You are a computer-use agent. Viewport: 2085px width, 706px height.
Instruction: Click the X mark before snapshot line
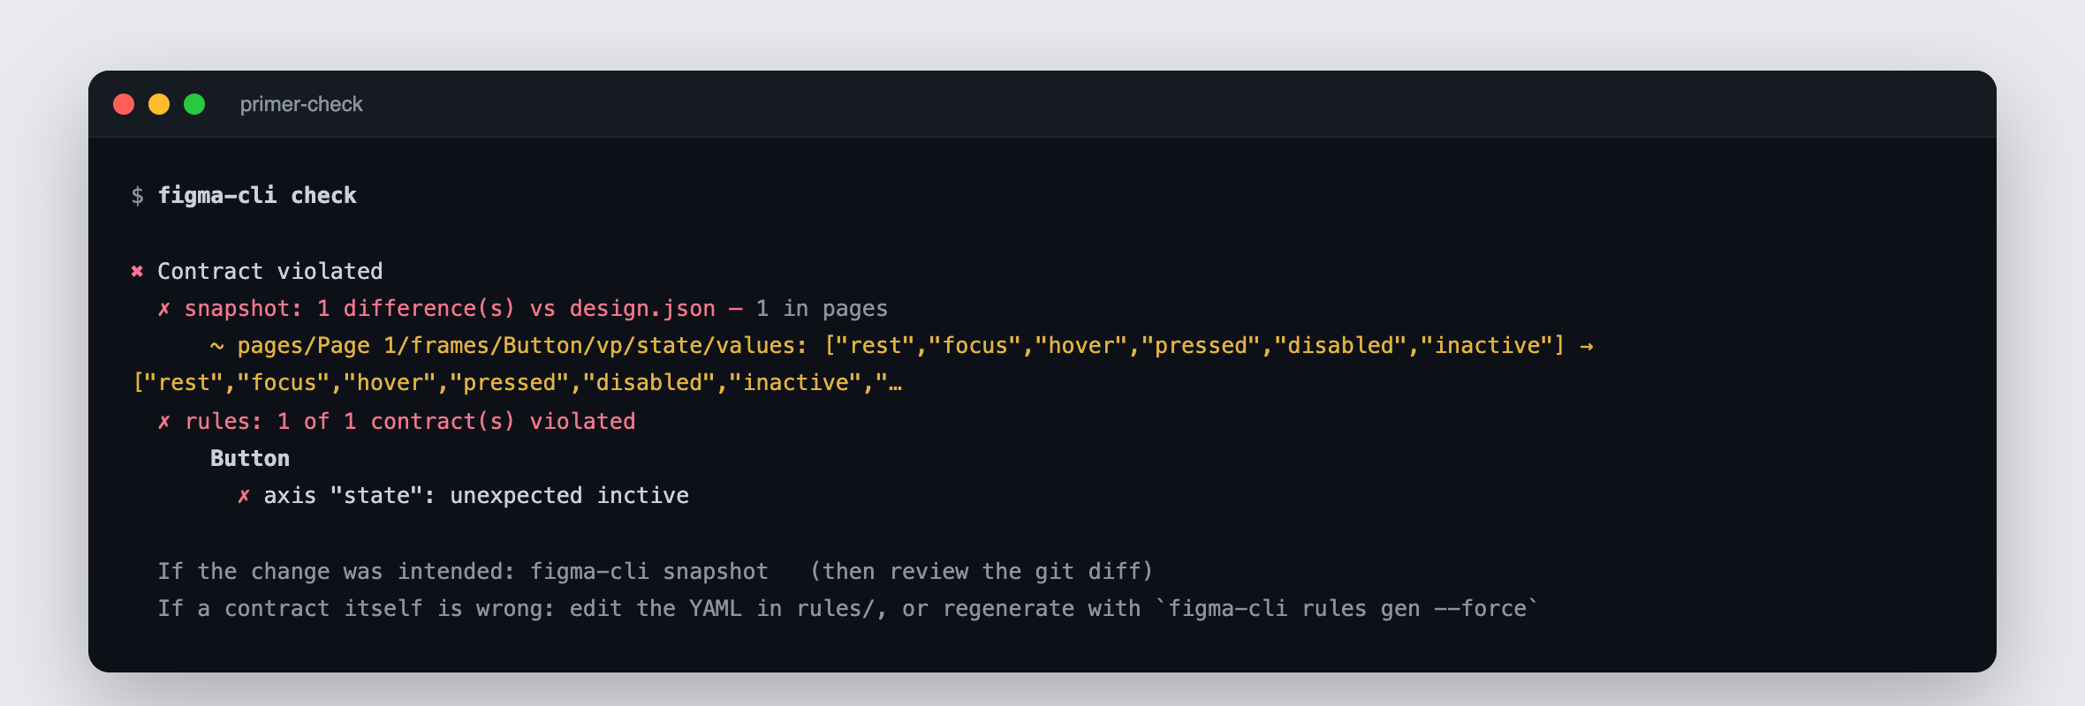tap(163, 309)
